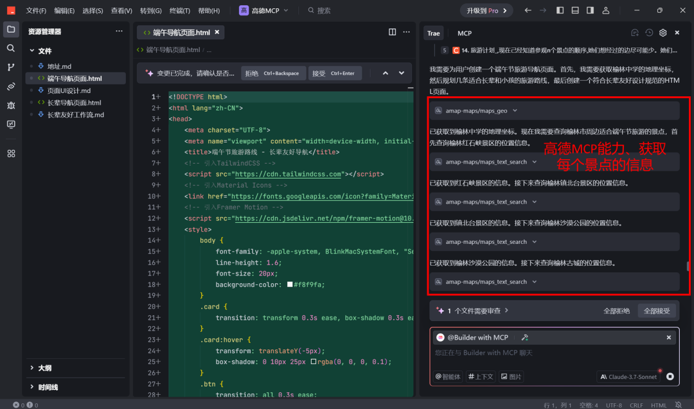The height and width of the screenshot is (409, 694).
Task: Go to next change with down arrow
Action: (402, 73)
